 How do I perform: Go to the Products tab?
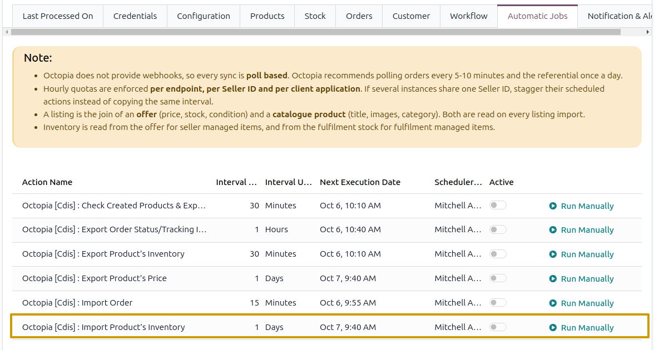267,16
